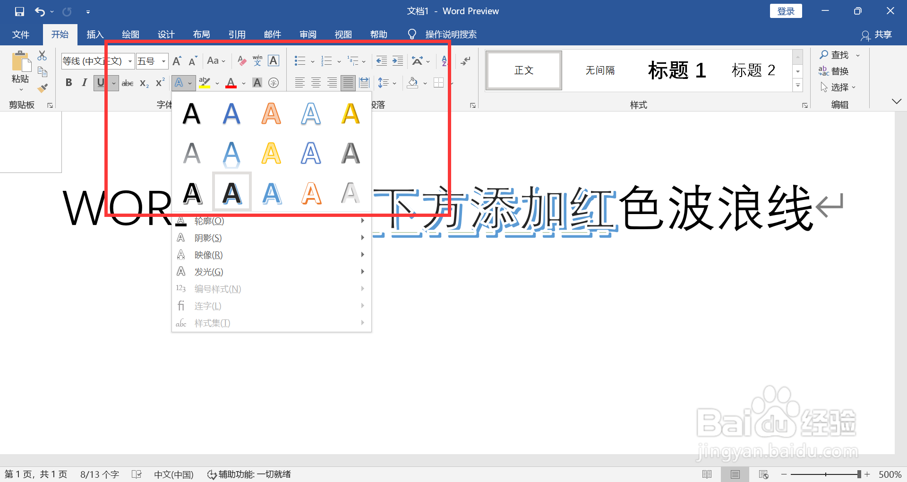Toggle Justify alignment button
Image resolution: width=907 pixels, height=482 pixels.
point(348,83)
